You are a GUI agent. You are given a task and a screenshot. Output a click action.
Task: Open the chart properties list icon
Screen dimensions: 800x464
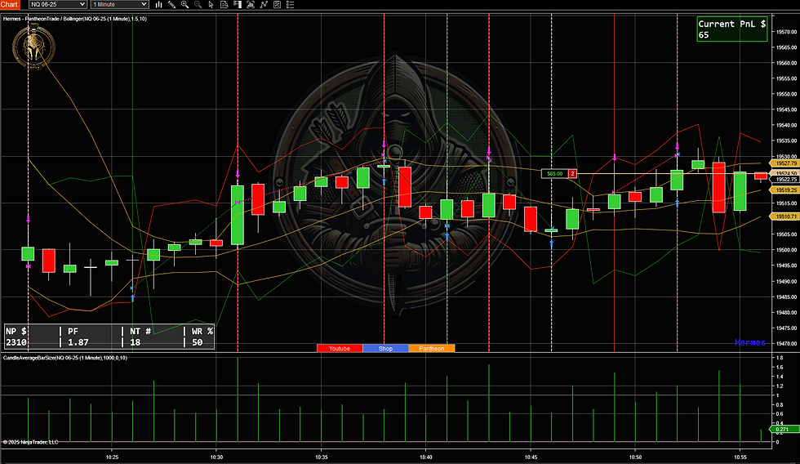[291, 5]
